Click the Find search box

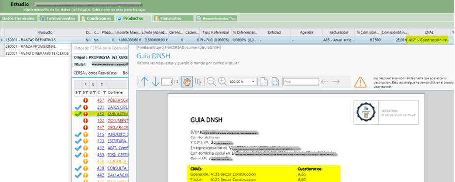click(301, 82)
